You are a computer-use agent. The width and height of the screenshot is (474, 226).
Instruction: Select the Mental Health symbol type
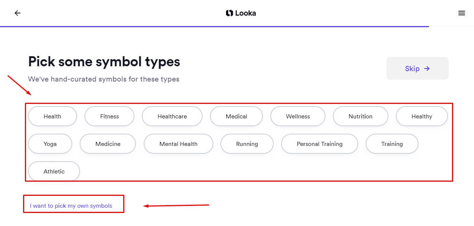(x=178, y=144)
